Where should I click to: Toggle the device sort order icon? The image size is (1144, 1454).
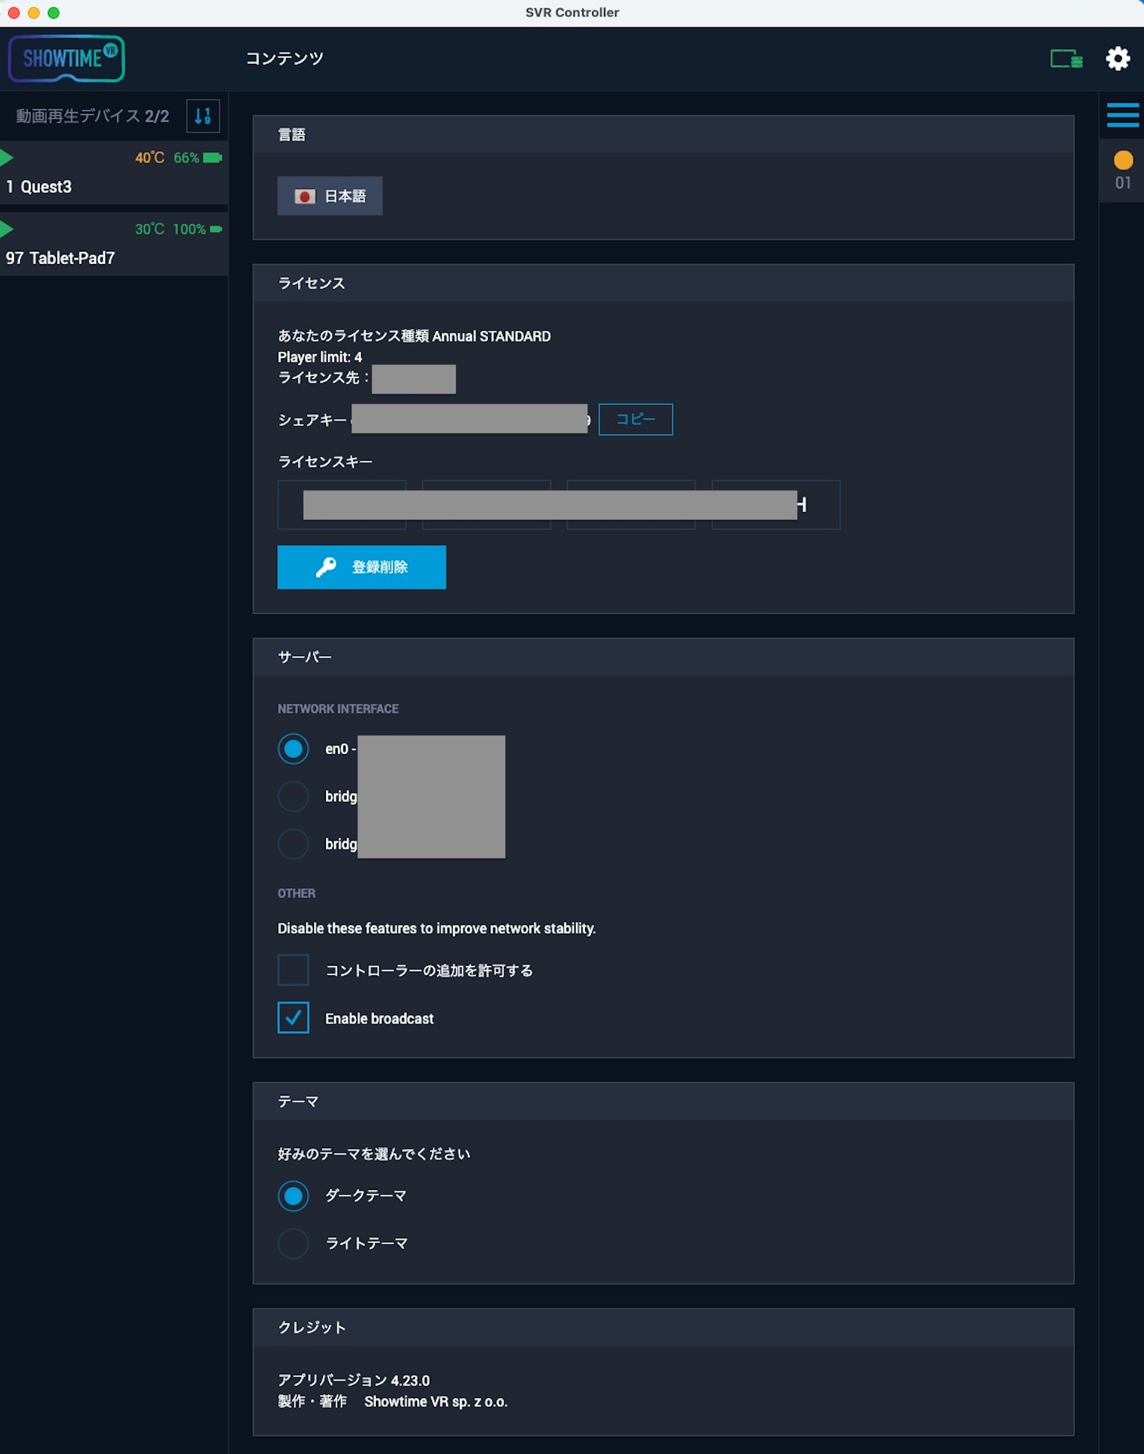point(203,116)
